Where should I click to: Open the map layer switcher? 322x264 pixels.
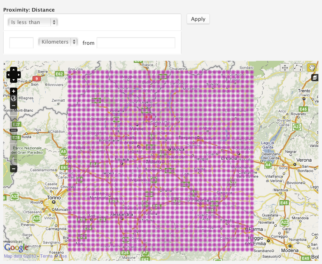pos(315,78)
